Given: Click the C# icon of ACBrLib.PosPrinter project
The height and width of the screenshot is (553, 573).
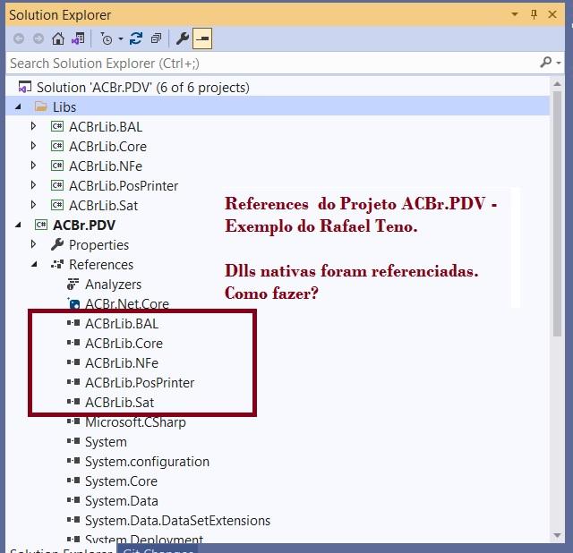Looking at the screenshot, I should tap(57, 185).
